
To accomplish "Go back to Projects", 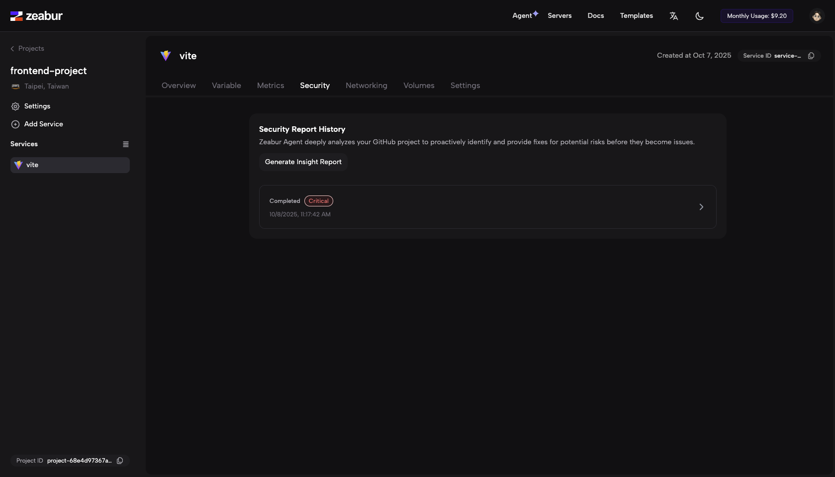I will (x=27, y=48).
